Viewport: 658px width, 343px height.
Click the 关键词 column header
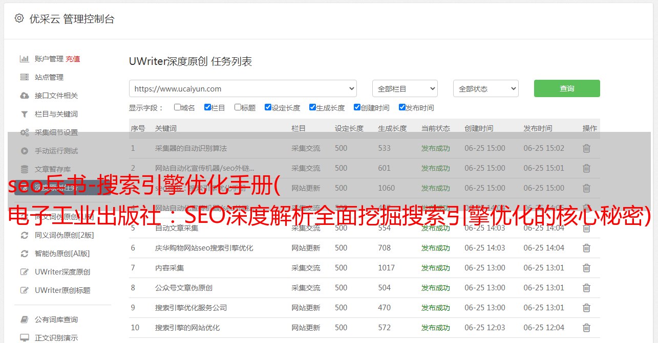tap(166, 128)
